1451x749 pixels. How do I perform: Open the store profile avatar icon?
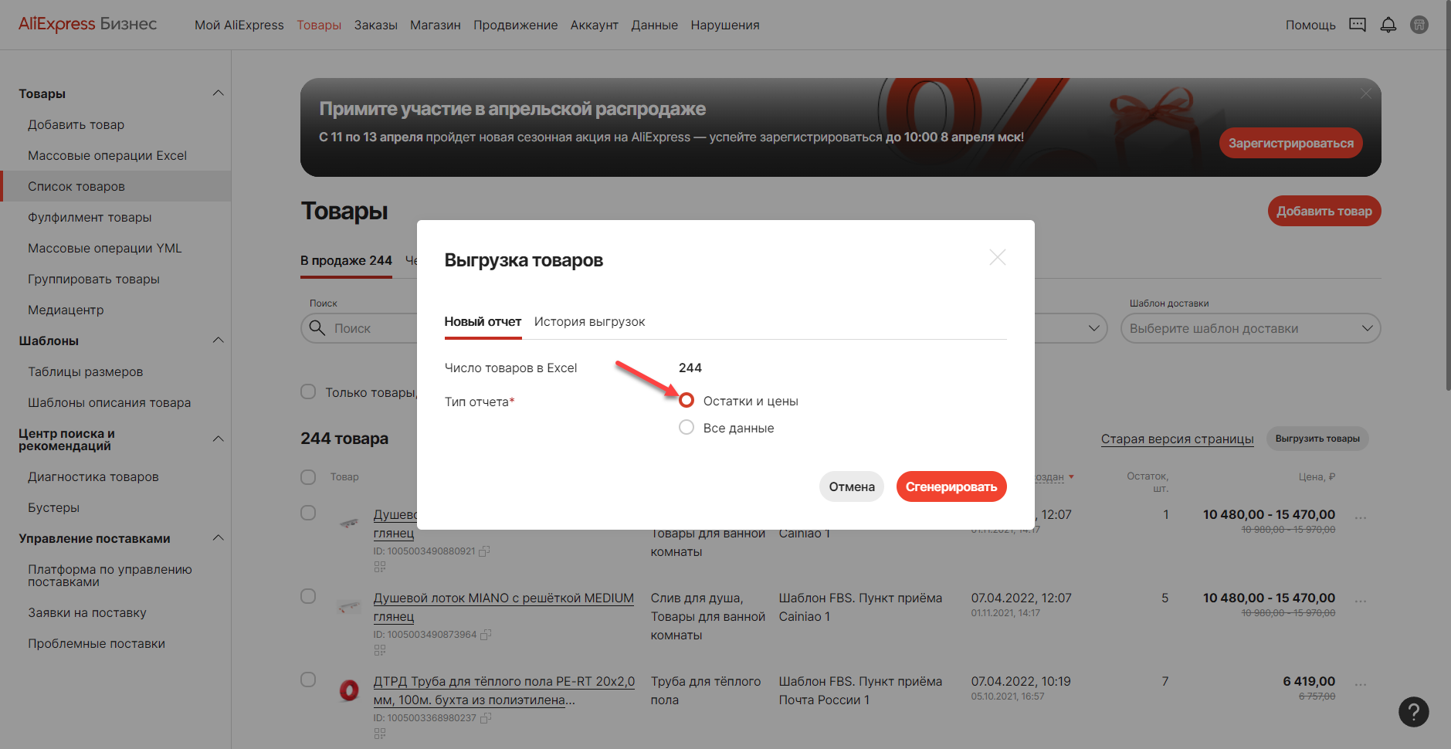click(1419, 25)
